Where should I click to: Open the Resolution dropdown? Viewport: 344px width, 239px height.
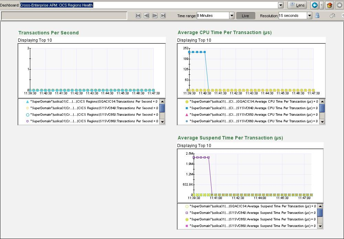tap(309, 15)
